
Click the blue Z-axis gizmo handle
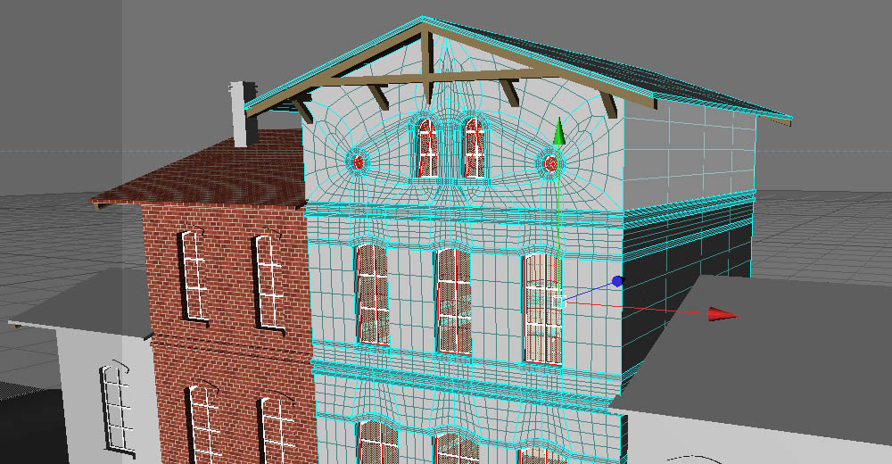(x=616, y=282)
